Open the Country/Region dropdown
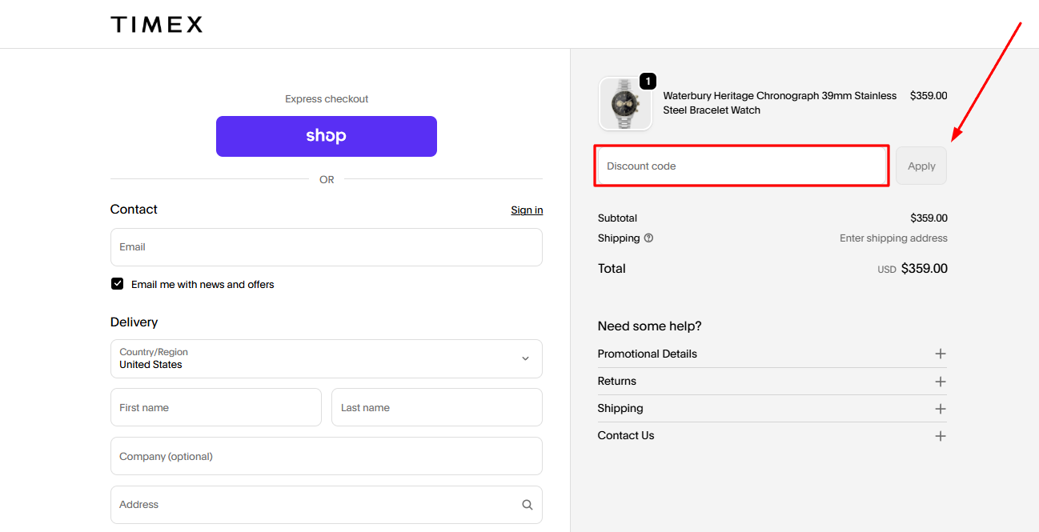Screen dimensions: 1039x532 (327, 358)
